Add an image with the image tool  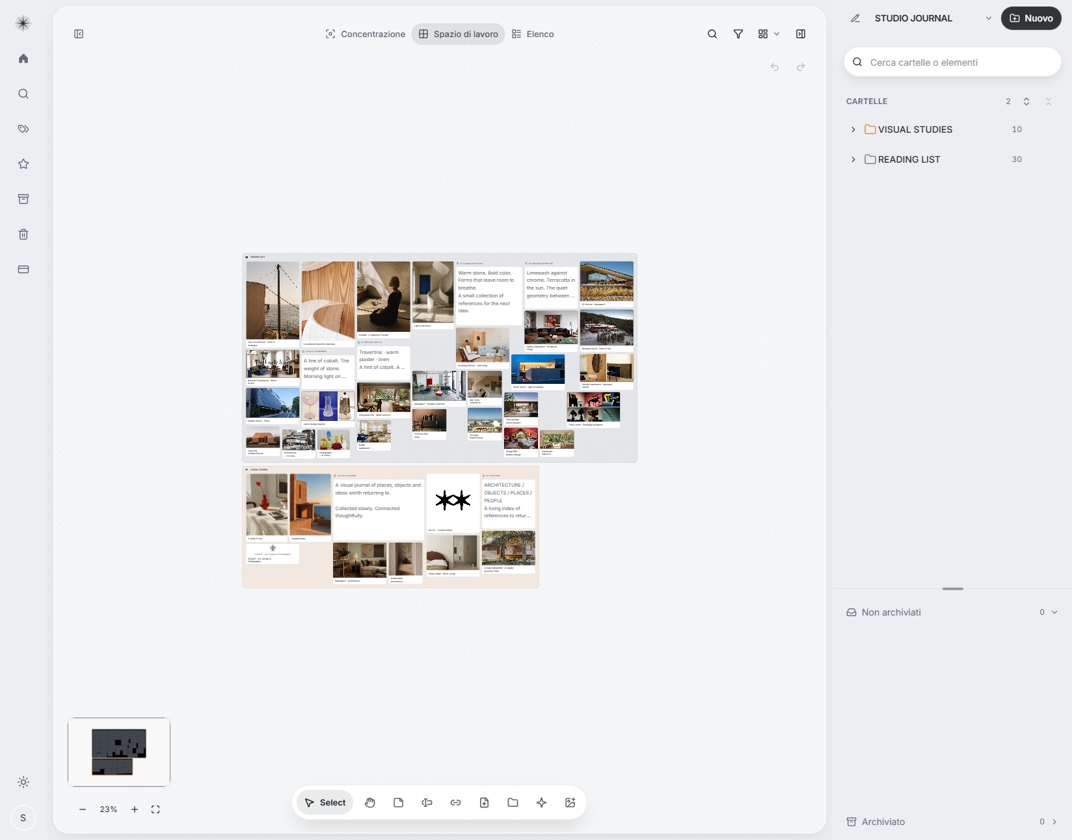tap(570, 802)
